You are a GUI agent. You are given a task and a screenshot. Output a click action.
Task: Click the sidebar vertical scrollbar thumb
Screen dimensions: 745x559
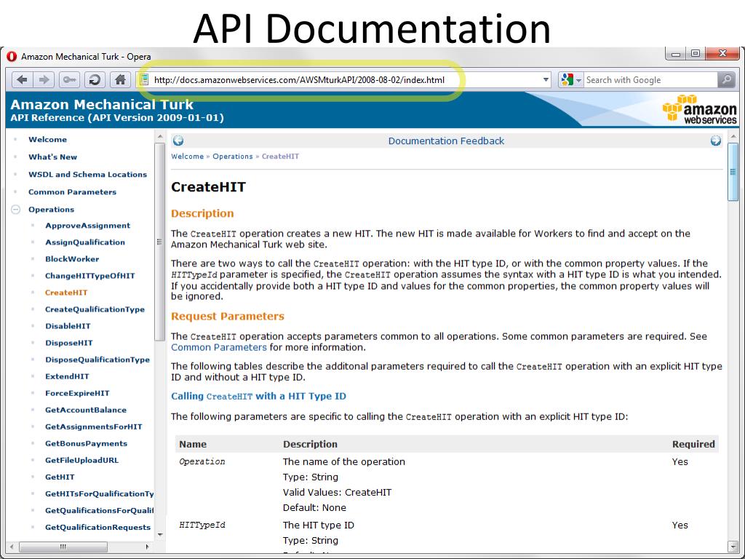click(159, 241)
